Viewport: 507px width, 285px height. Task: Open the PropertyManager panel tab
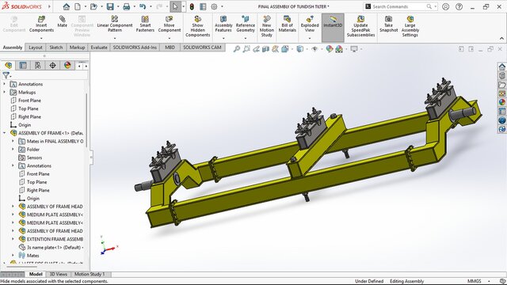coord(23,66)
